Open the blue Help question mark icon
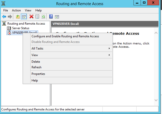The height and width of the screenshot is (114, 162). 51,17
